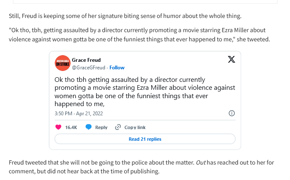Viewport: 290px width, 180px height.
Task: Click the X logo in the tweet
Action: tap(231, 59)
